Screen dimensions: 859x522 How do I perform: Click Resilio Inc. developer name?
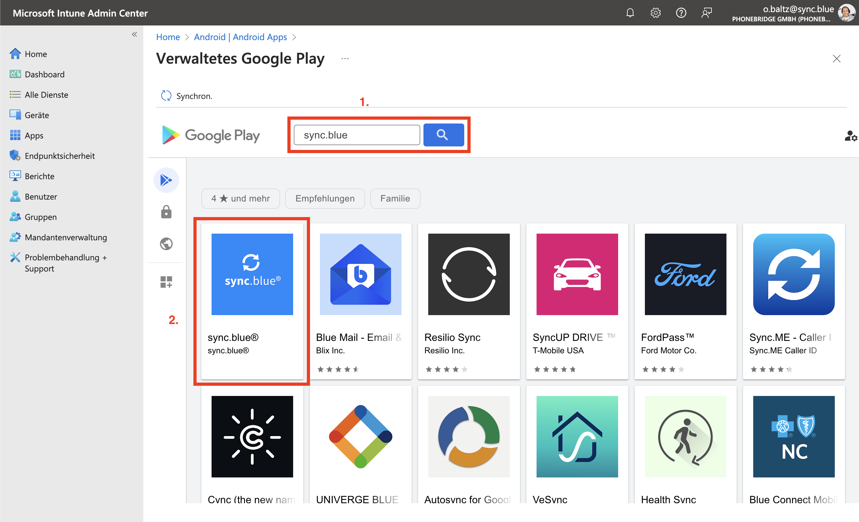[x=444, y=351]
